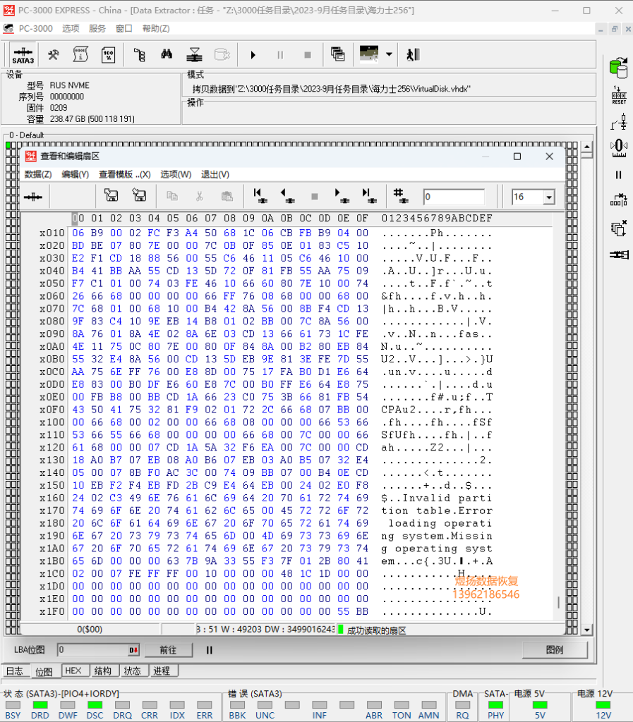
Task: Click the 前往 go button
Action: click(x=168, y=649)
